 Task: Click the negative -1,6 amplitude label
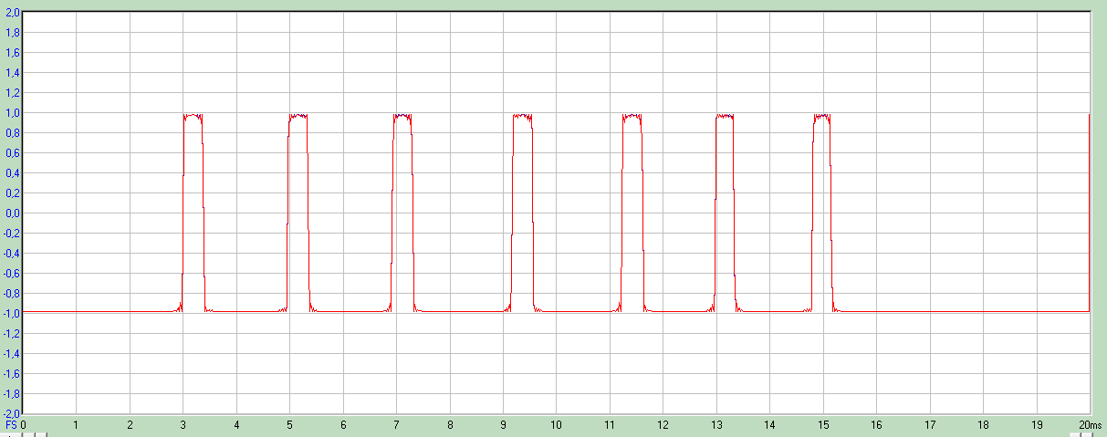pos(12,374)
